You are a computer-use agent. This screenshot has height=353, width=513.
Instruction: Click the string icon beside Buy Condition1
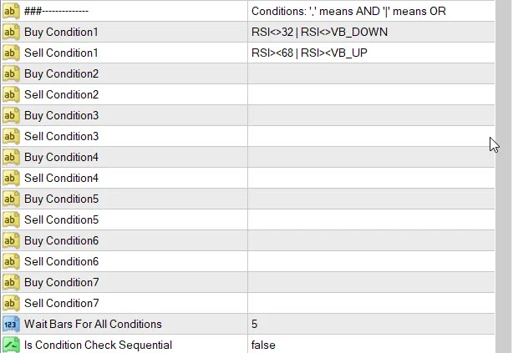click(x=11, y=32)
